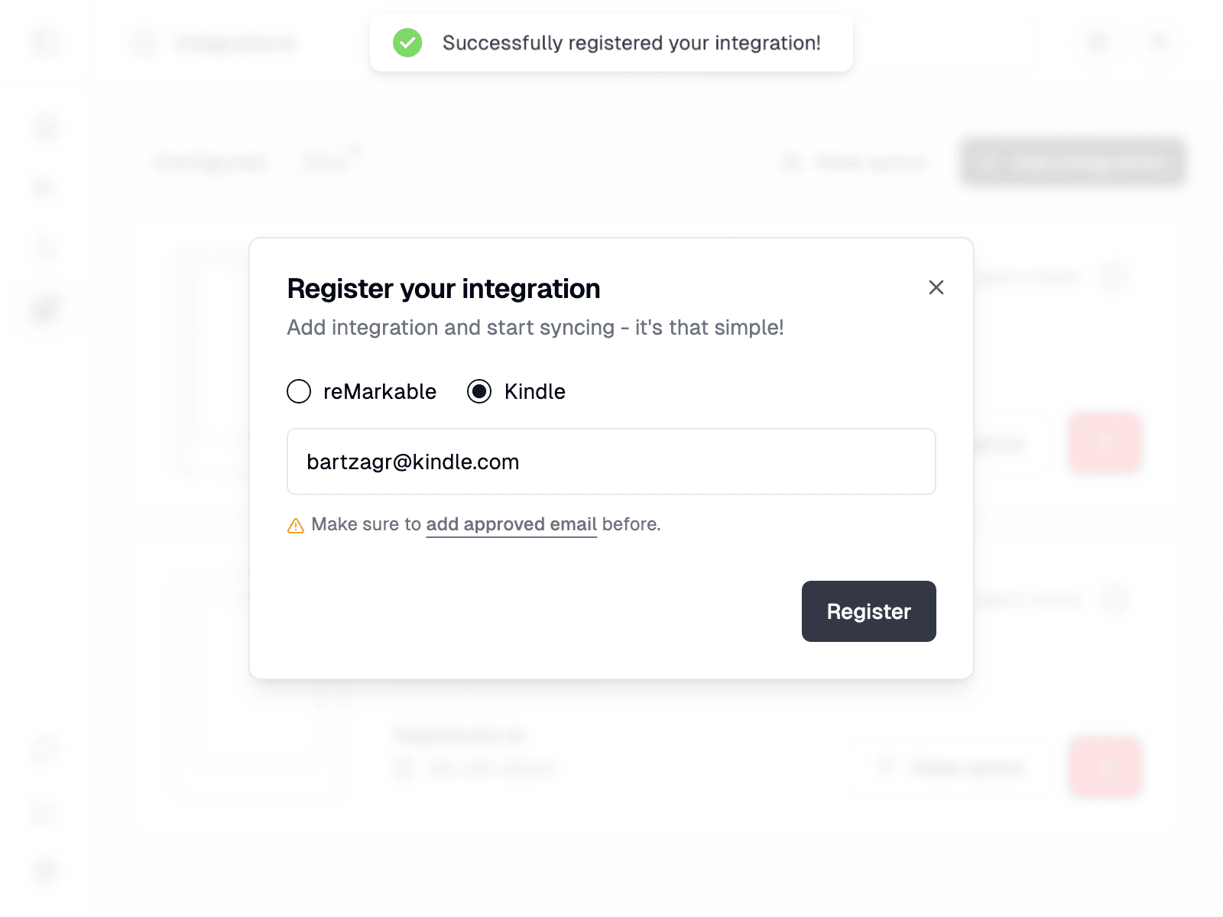Click the success notification toast message
1223x917 pixels.
pyautogui.click(x=631, y=43)
